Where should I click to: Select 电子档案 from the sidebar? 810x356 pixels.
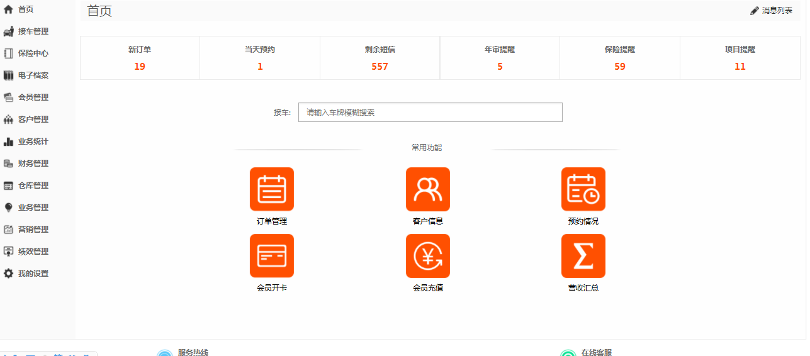[x=33, y=75]
